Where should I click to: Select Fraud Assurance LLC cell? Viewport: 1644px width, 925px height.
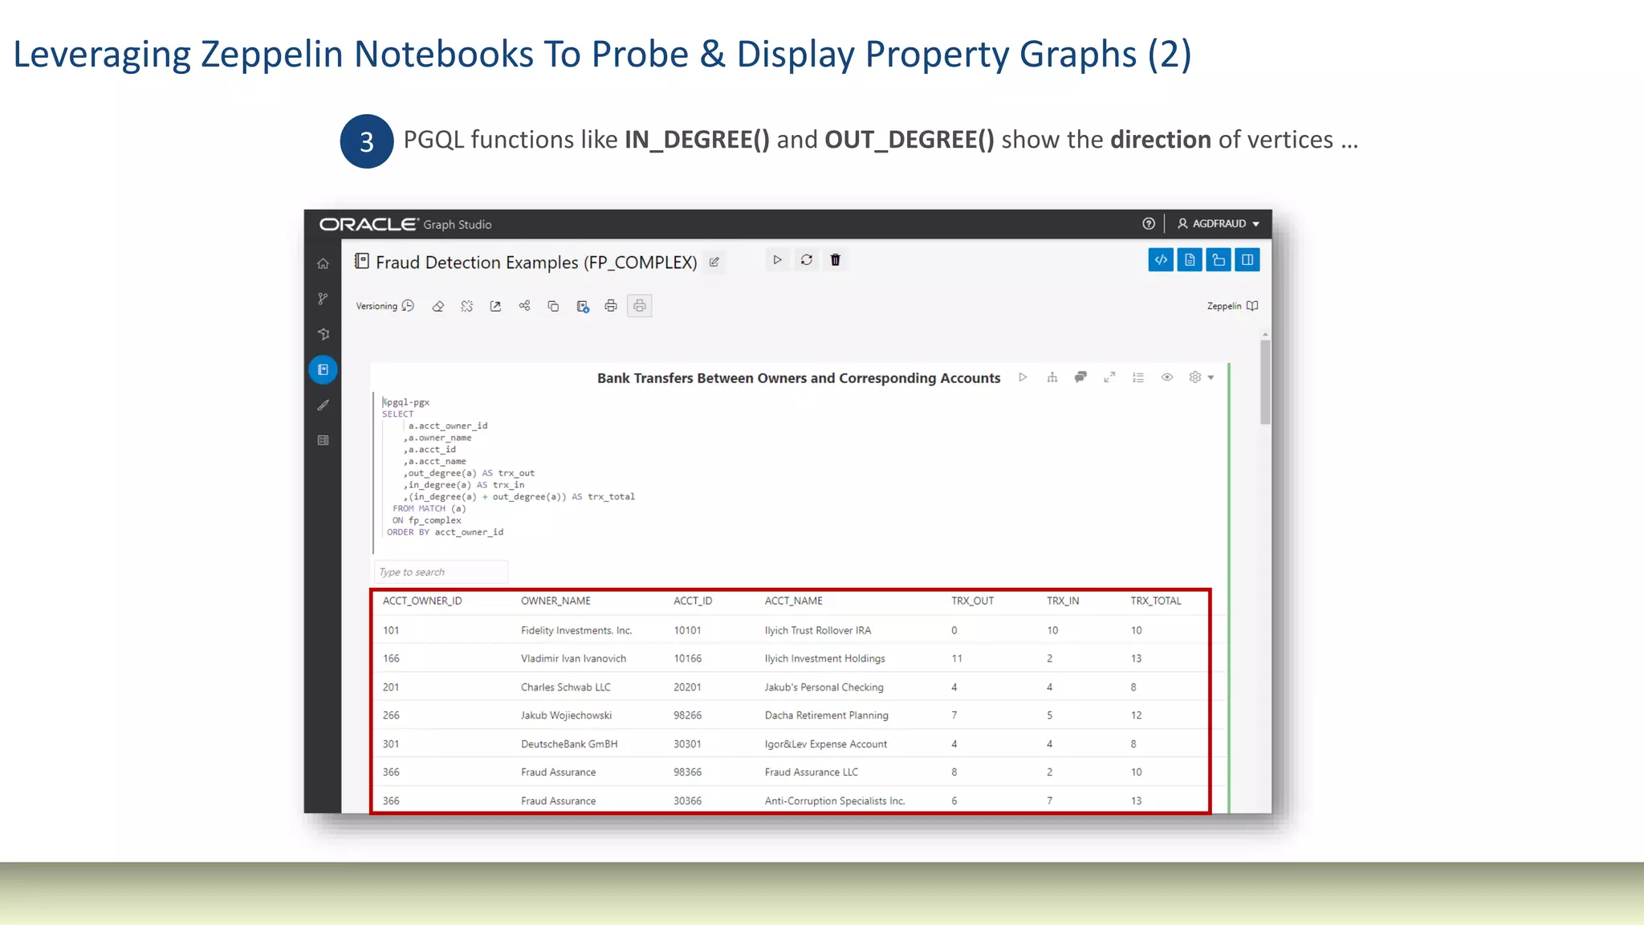pyautogui.click(x=811, y=772)
